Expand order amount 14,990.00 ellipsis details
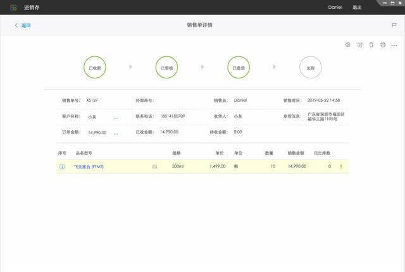This screenshot has width=405, height=272. [x=116, y=133]
